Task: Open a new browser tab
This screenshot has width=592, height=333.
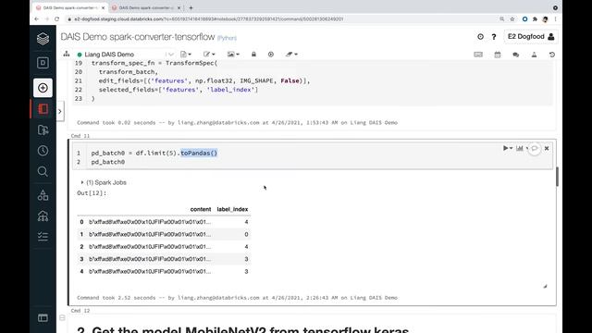Action: pyautogui.click(x=191, y=7)
